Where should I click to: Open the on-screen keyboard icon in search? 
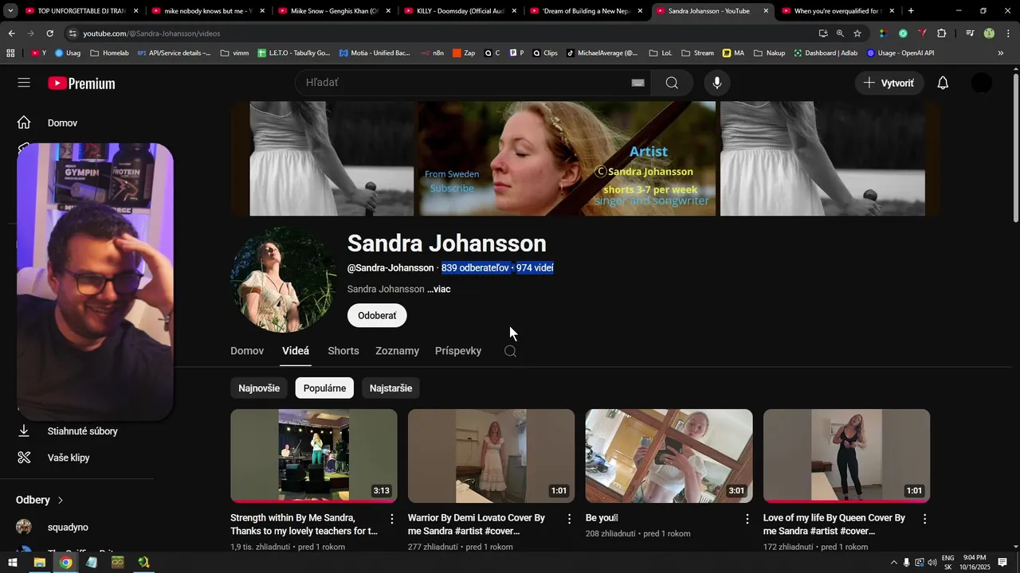(637, 83)
